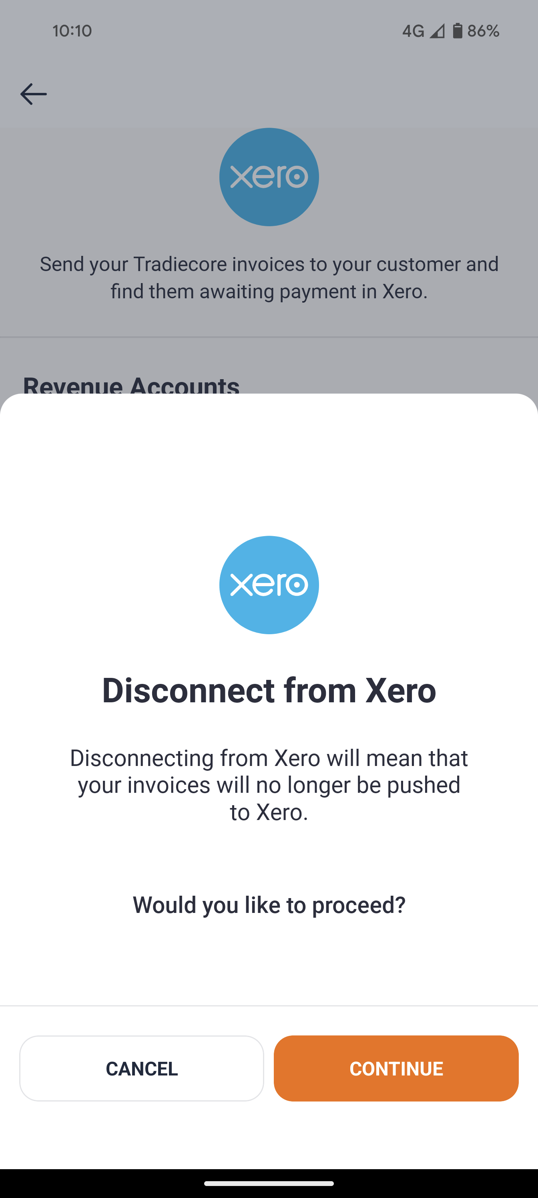The width and height of the screenshot is (538, 1198).
Task: Click the "Disconnect from Xero" heading
Action: [x=269, y=690]
